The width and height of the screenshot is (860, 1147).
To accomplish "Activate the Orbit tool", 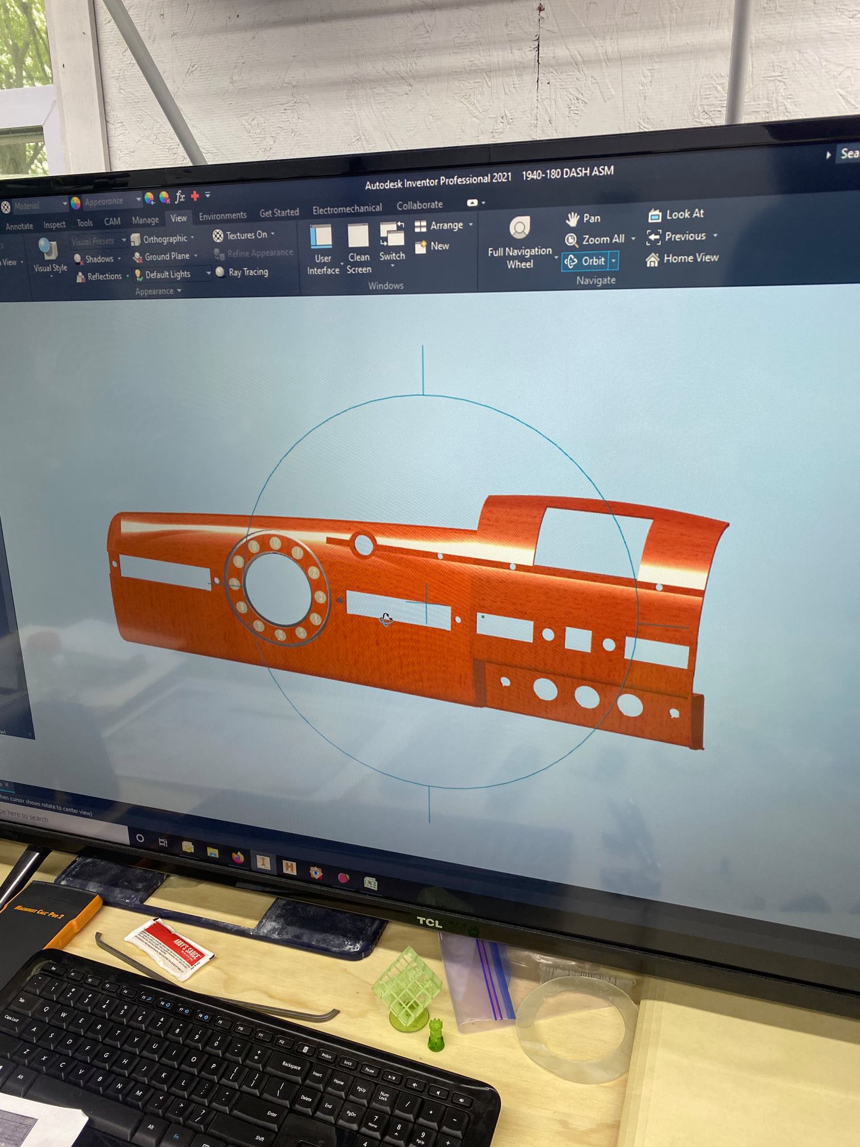I will [x=585, y=261].
